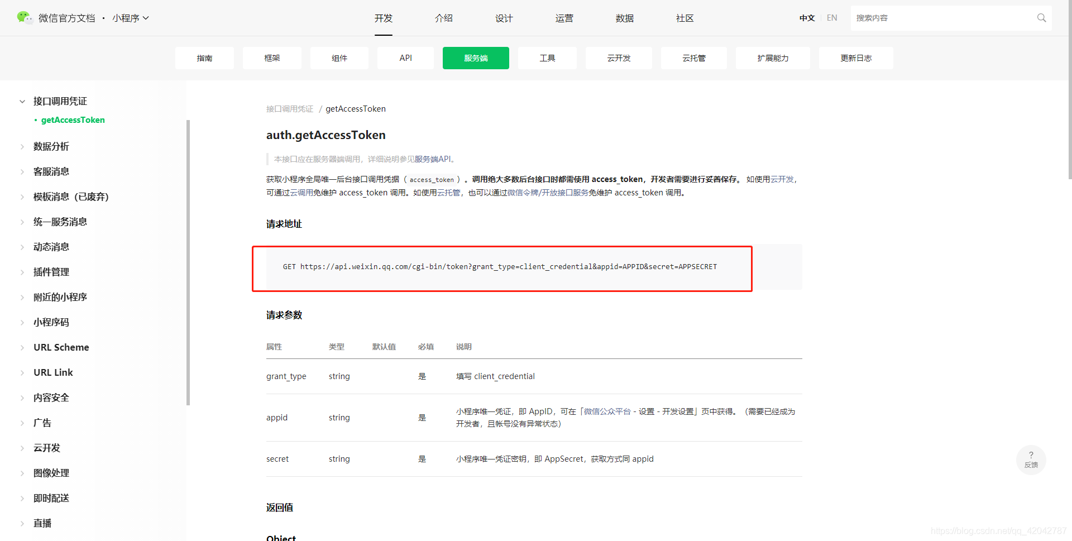Select getAccessToken in the sidebar
Image resolution: width=1072 pixels, height=541 pixels.
tap(73, 120)
